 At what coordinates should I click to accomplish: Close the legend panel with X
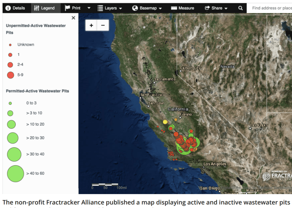[73, 18]
